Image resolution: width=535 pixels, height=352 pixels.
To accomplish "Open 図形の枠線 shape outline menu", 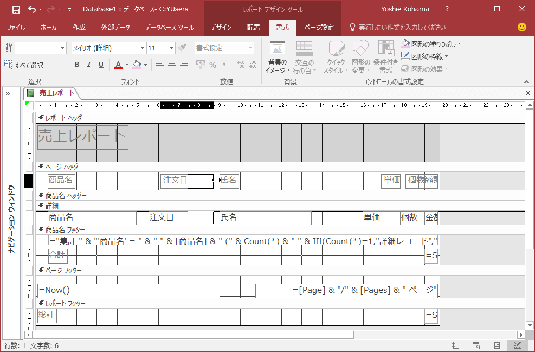I will pos(424,56).
